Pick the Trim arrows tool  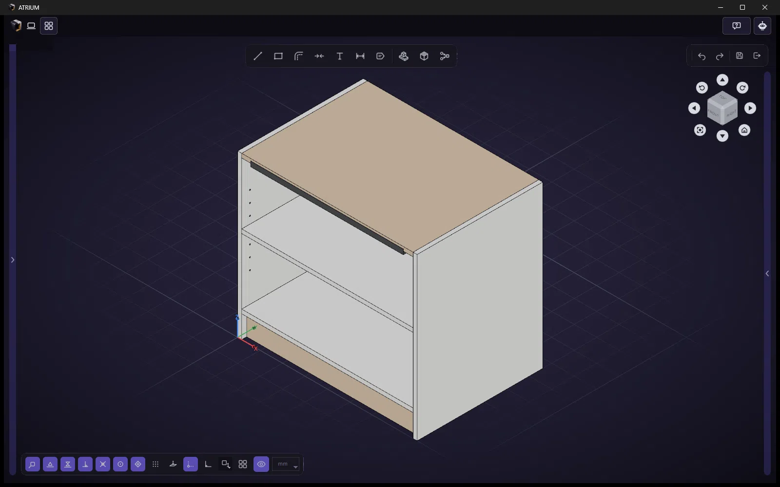point(319,56)
